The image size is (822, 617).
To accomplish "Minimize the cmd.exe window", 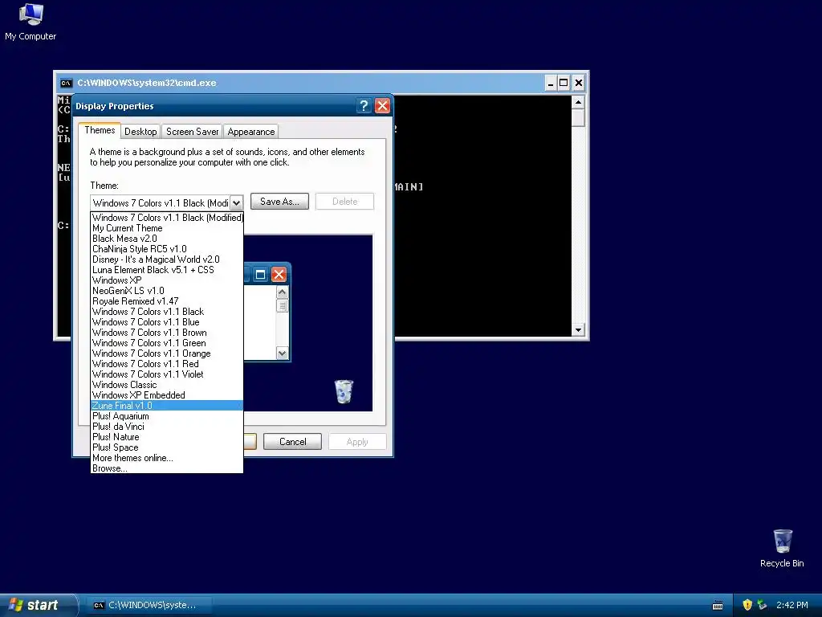I will point(551,83).
